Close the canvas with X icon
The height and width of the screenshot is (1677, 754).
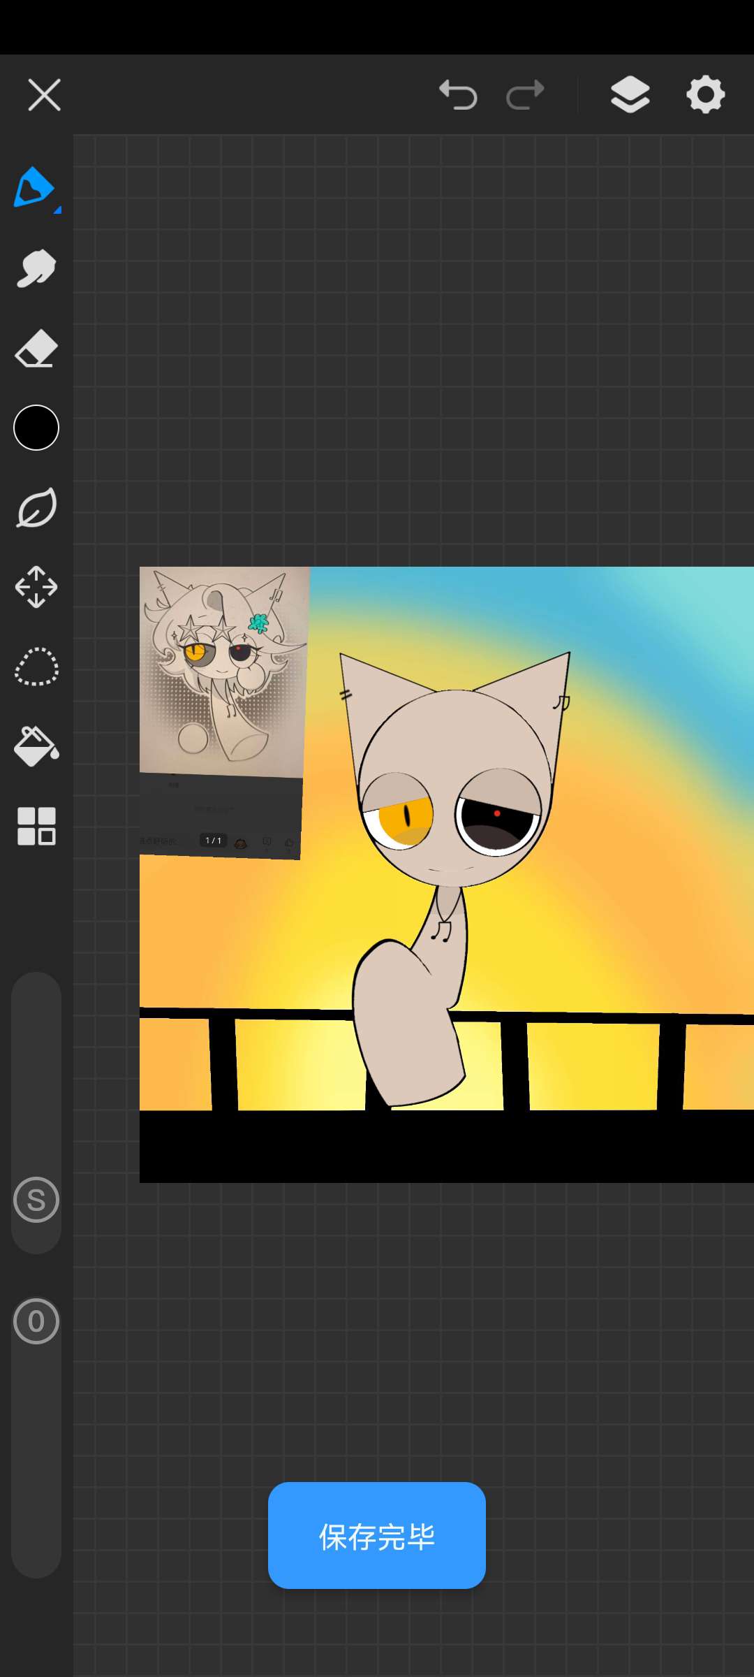tap(45, 95)
